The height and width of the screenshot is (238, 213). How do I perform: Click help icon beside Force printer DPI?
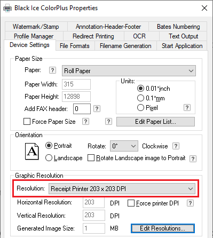190,203
